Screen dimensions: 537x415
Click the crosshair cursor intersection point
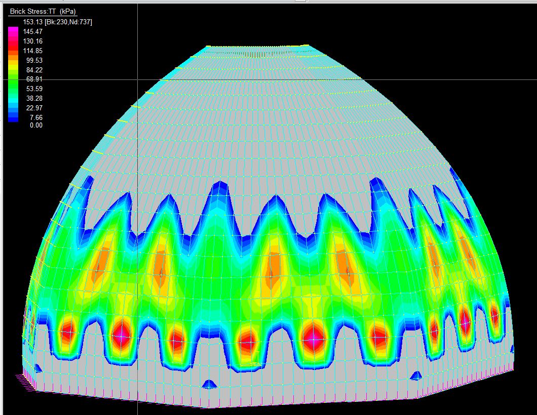click(x=138, y=79)
